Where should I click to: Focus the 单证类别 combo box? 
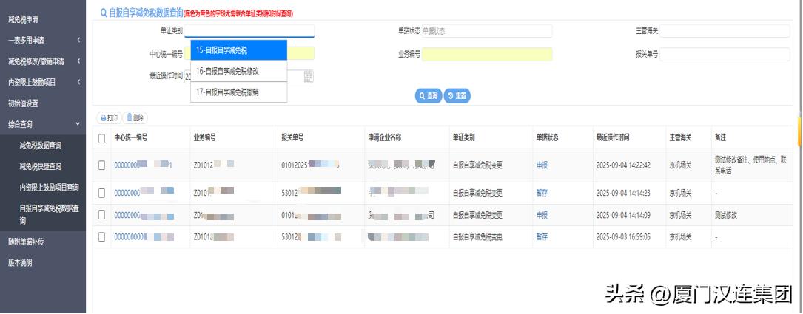click(x=249, y=31)
